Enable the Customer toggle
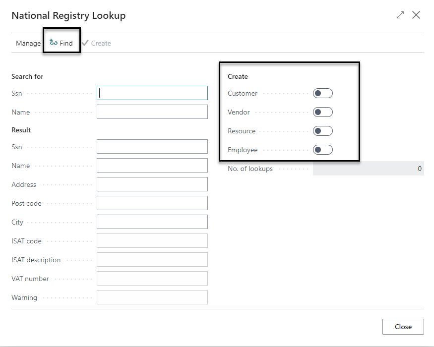The image size is (434, 347). click(323, 93)
